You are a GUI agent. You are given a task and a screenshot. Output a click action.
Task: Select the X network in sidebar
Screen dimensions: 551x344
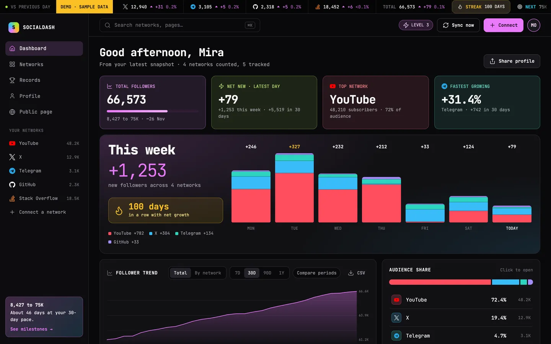pos(44,157)
